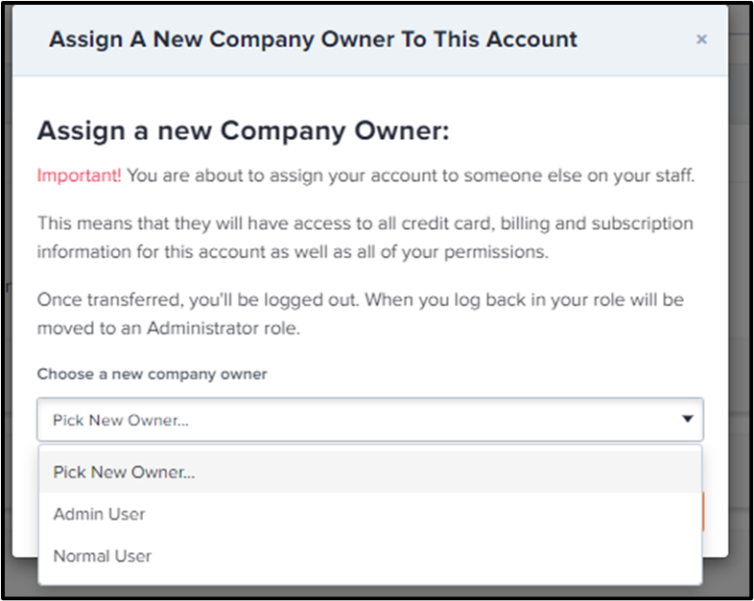Image resolution: width=754 pixels, height=601 pixels.
Task: Click the Pick New Owner select box field
Action: [x=355, y=419]
